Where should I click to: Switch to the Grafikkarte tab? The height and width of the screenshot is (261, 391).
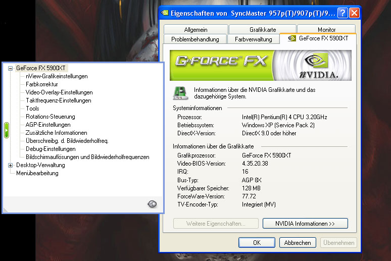coord(263,30)
